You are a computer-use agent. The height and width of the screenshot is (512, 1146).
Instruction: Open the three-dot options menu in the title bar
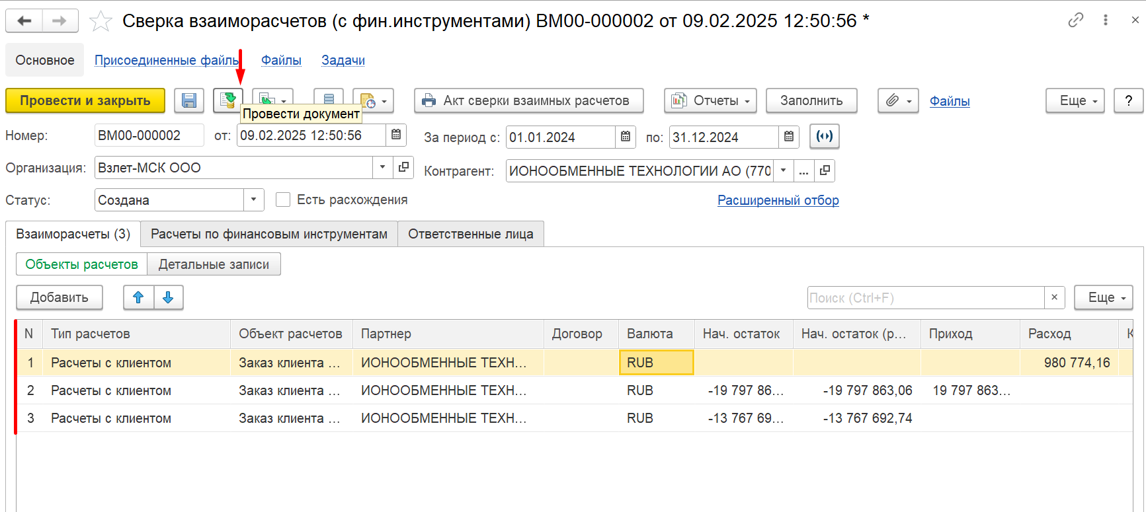pyautogui.click(x=1106, y=20)
